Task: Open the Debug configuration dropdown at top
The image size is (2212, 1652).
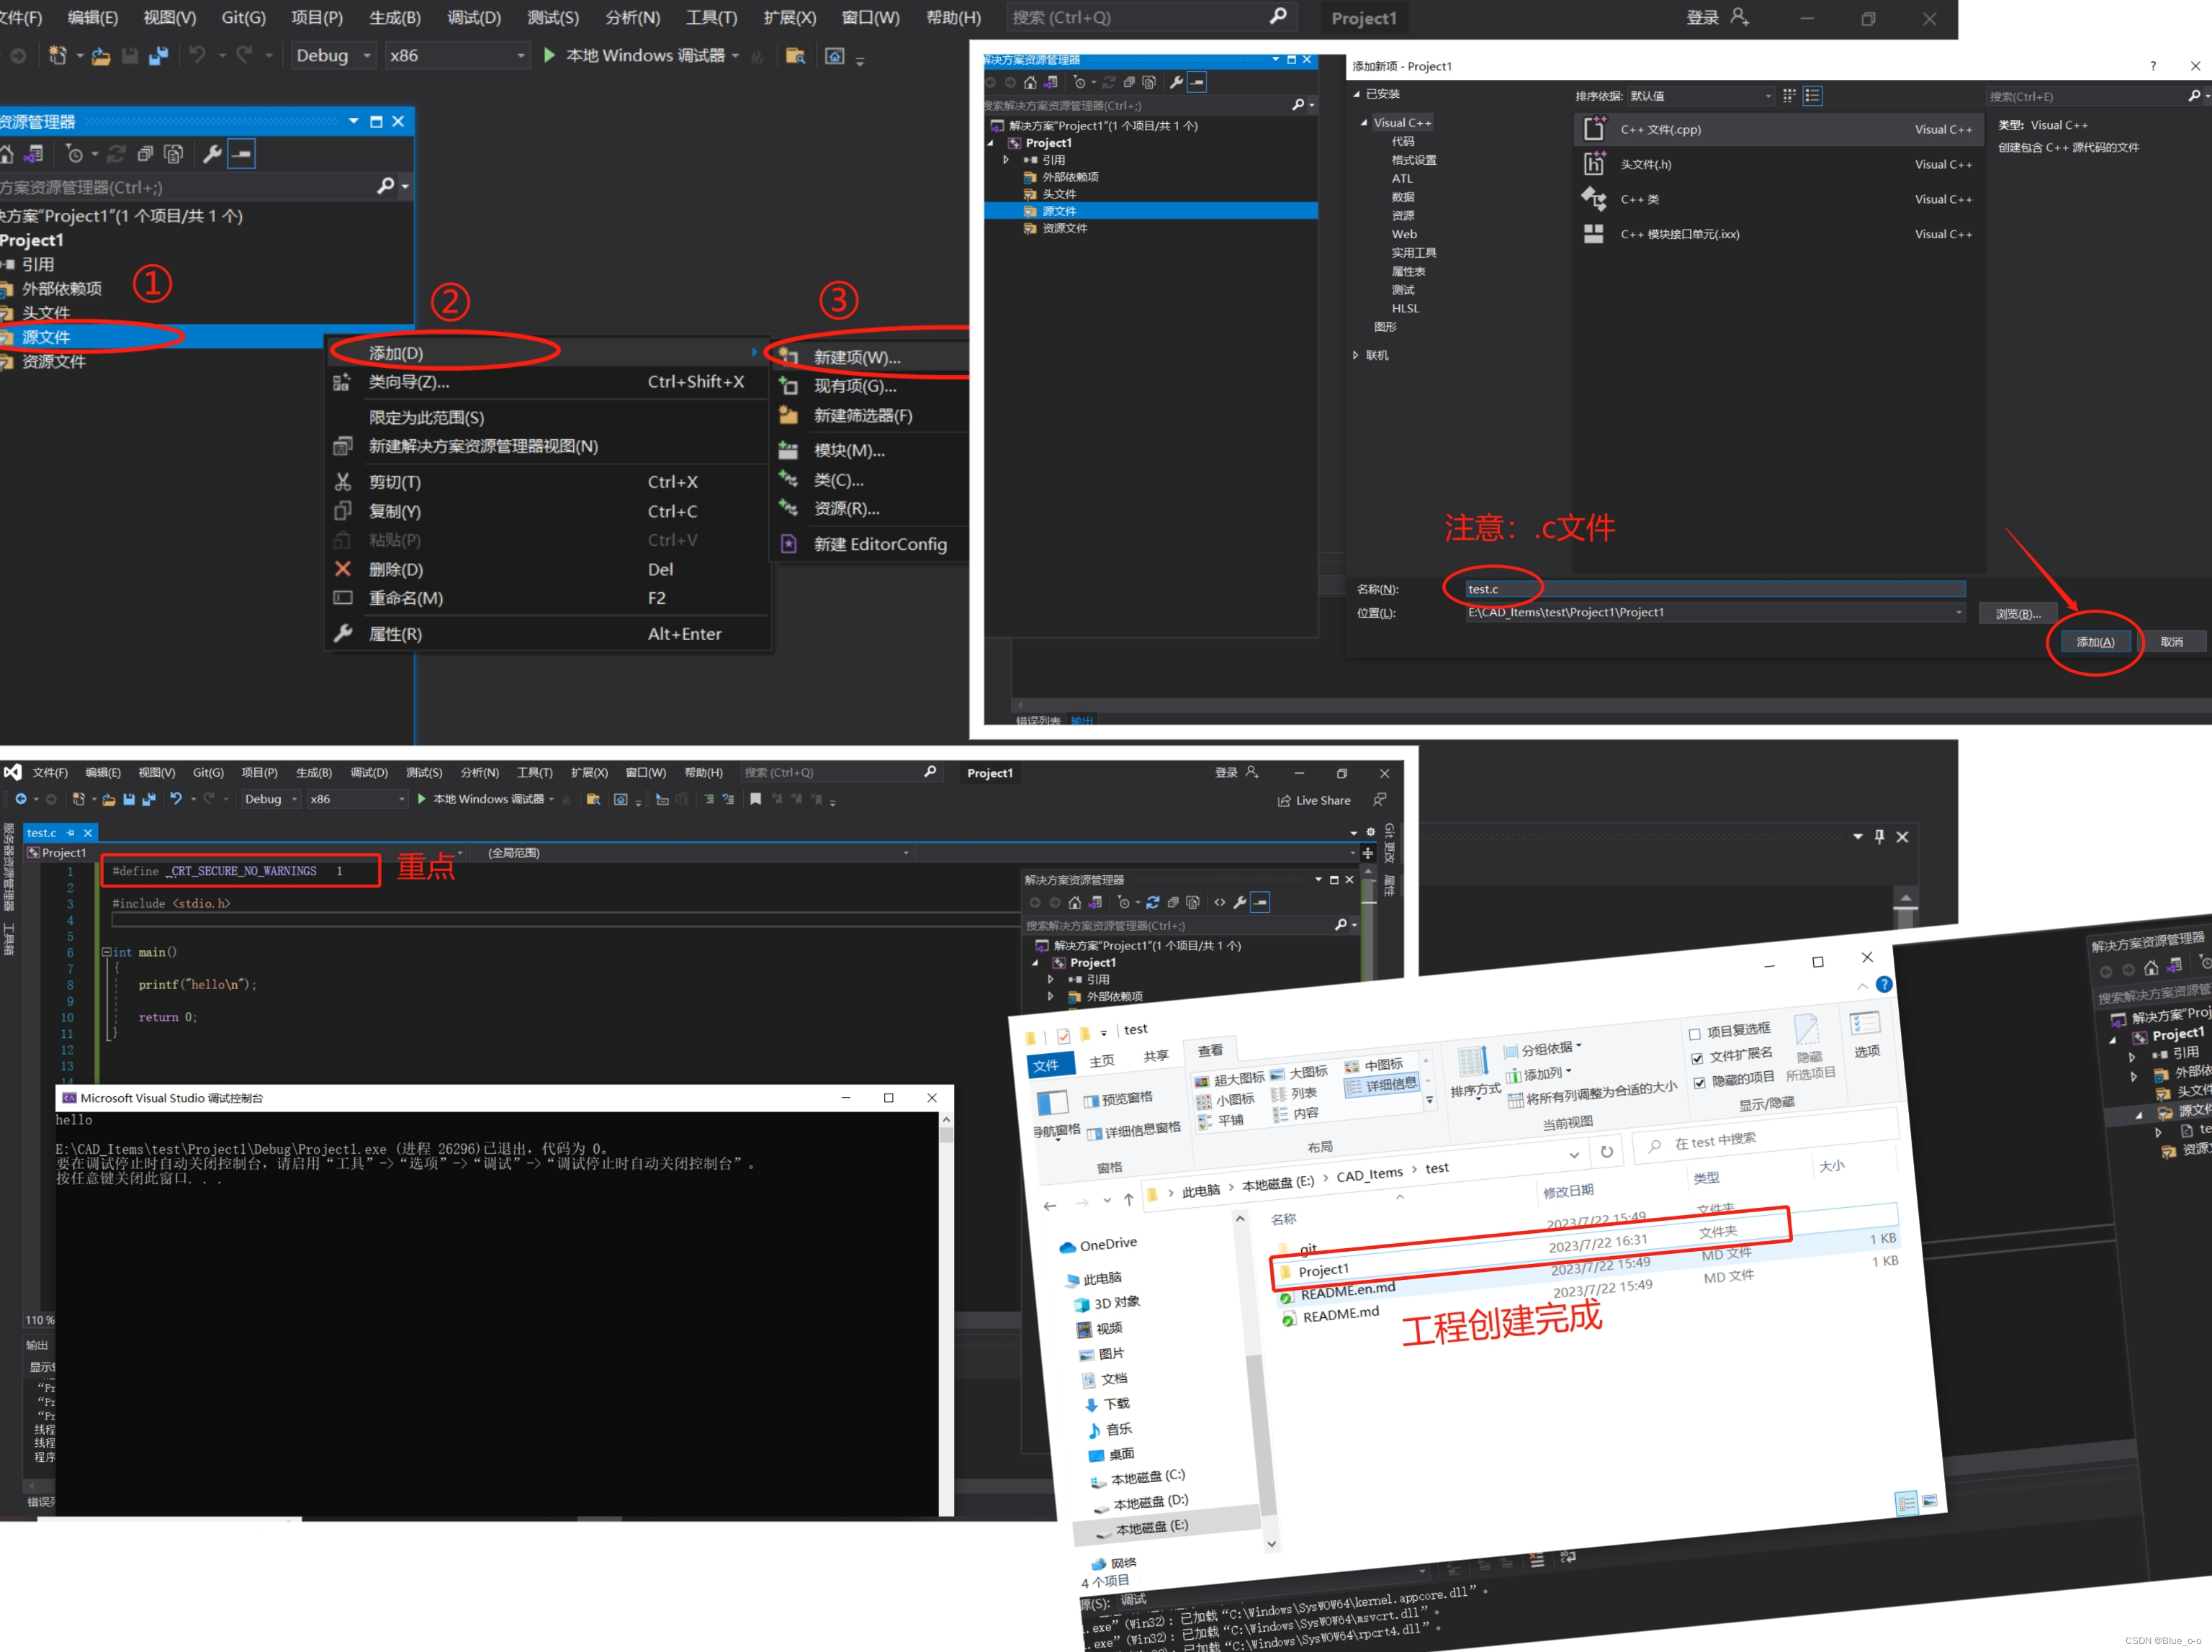Action: coord(334,56)
